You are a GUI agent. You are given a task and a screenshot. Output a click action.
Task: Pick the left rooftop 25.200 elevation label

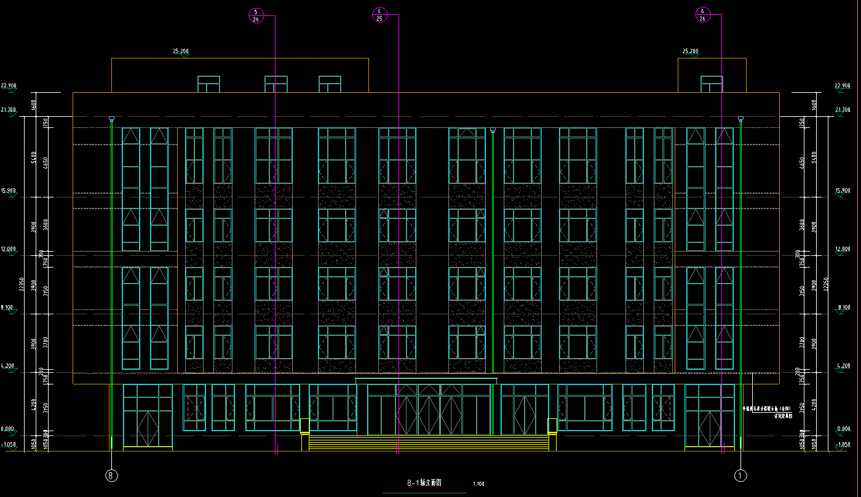tap(181, 52)
